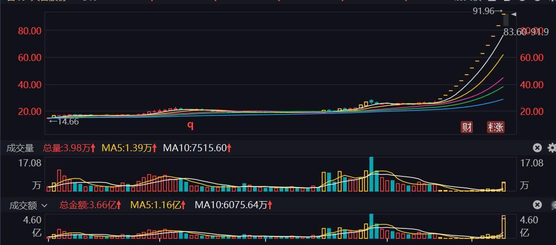Click the 成交量 indicator label

[x=20, y=148]
